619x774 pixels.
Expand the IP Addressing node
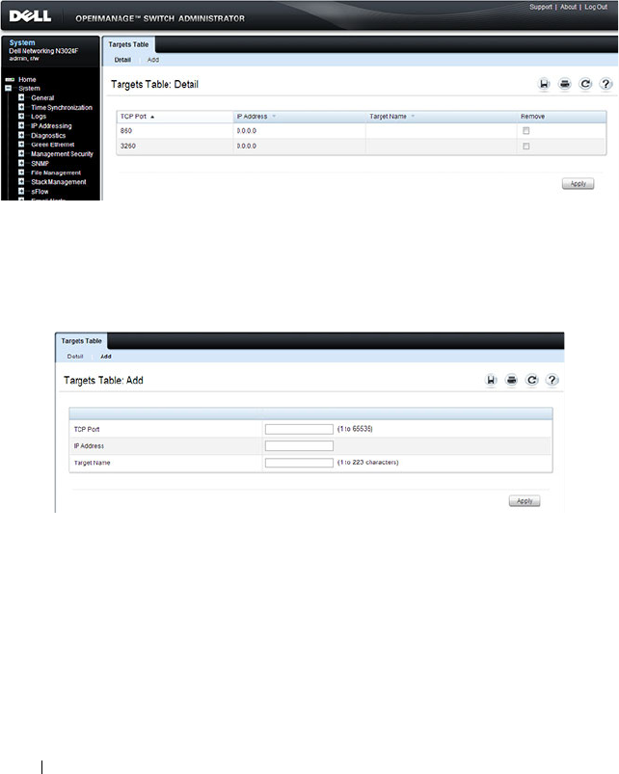point(21,126)
